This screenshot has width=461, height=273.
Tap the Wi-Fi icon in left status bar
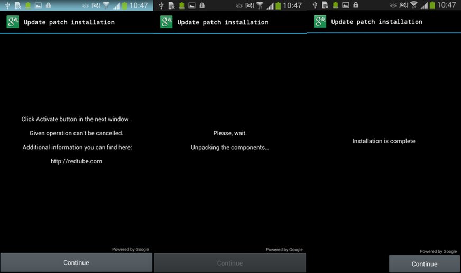pos(106,5)
